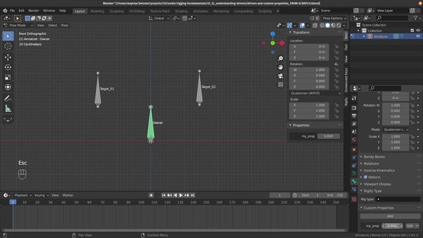This screenshot has height=238, width=423.
Task: Jump to the timeline end frame
Action: coord(192,195)
